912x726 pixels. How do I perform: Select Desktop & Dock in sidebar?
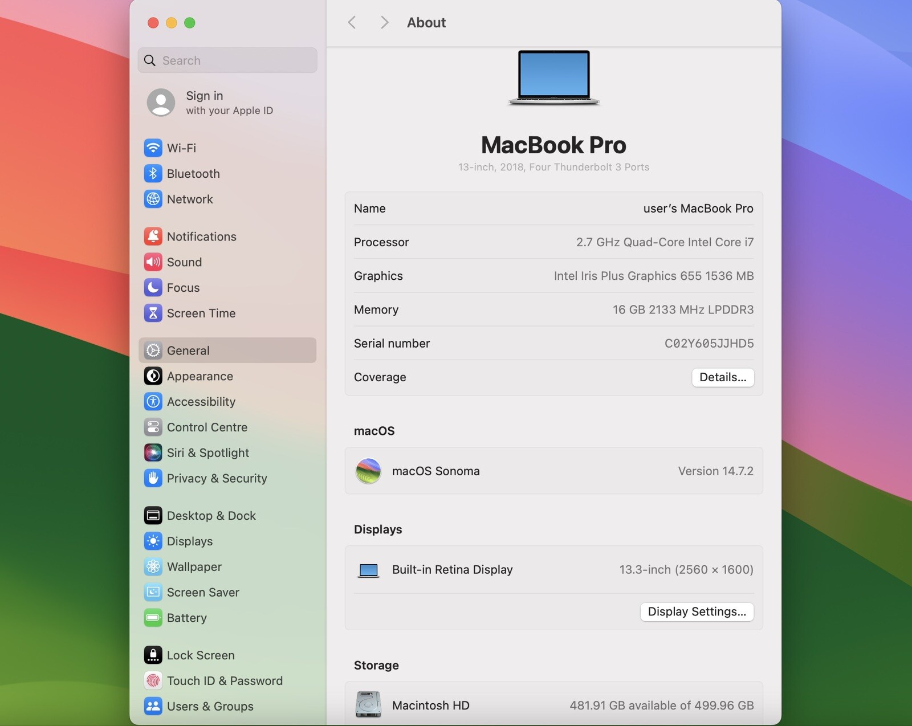[227, 516]
